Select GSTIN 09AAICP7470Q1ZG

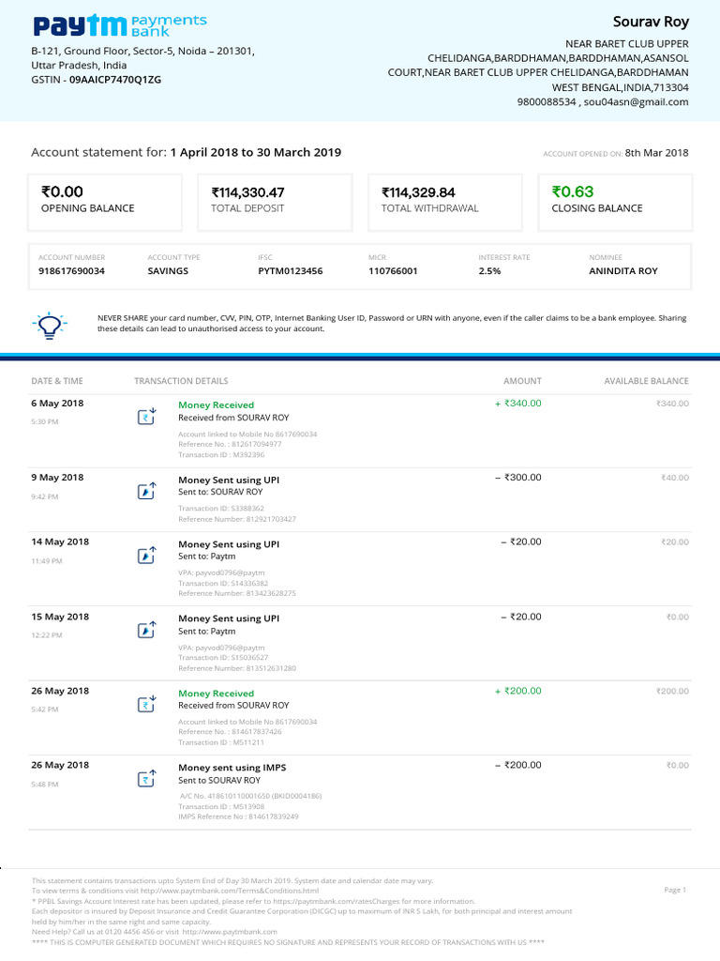97,80
